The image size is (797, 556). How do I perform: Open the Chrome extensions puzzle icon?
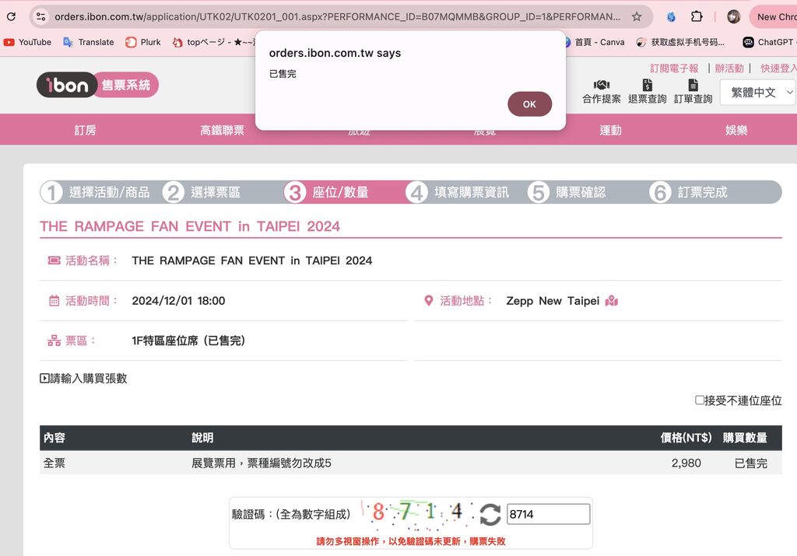(697, 17)
